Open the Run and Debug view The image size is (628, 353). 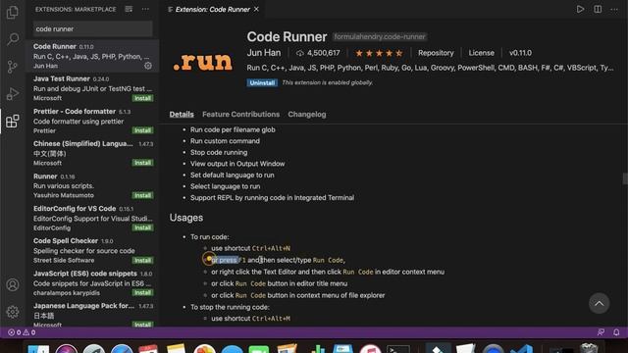coord(13,94)
